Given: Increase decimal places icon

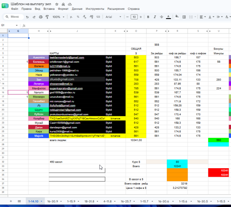Looking at the screenshot, I should (91, 17).
